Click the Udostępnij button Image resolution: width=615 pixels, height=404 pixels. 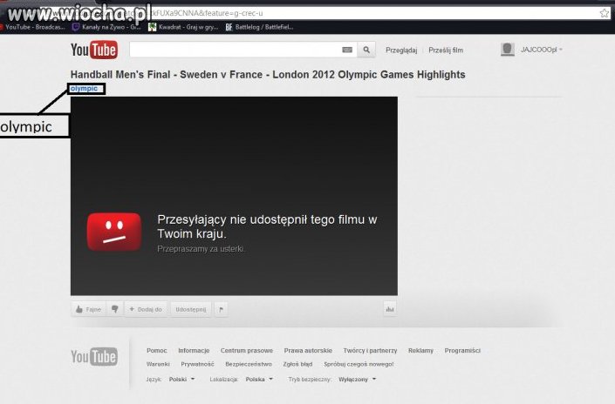click(191, 309)
